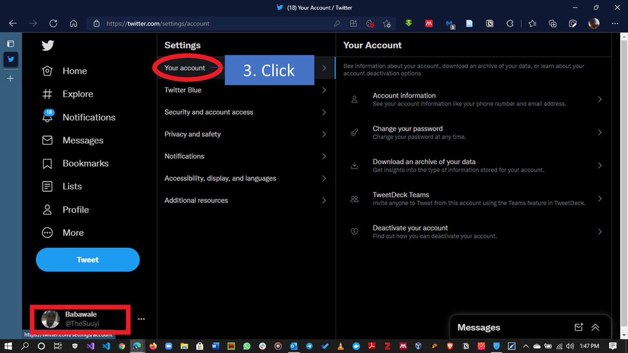Viewport: 628px width, 353px height.
Task: Open account options dots beside Babawale
Action: [x=141, y=319]
